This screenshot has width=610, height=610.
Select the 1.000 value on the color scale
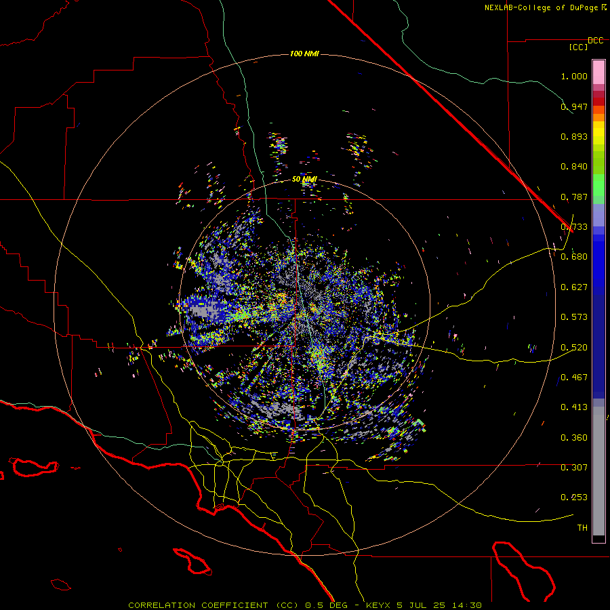(x=574, y=76)
